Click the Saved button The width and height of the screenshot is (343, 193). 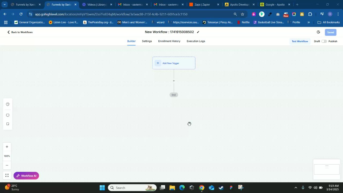(330, 32)
